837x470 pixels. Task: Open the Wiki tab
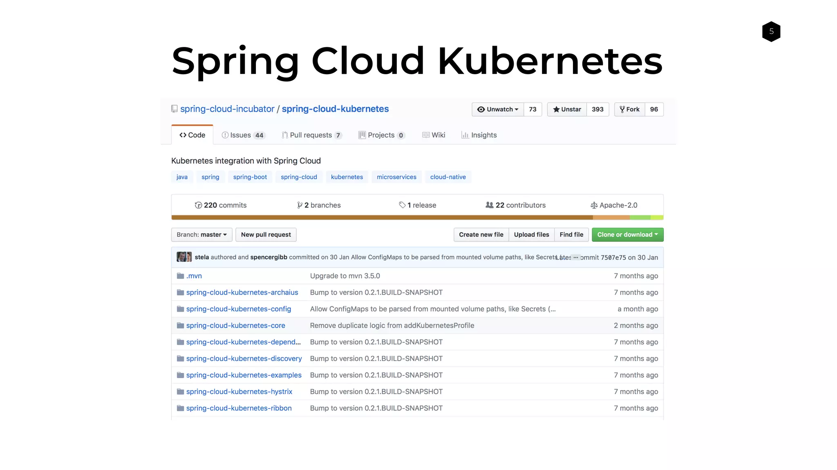coord(434,135)
